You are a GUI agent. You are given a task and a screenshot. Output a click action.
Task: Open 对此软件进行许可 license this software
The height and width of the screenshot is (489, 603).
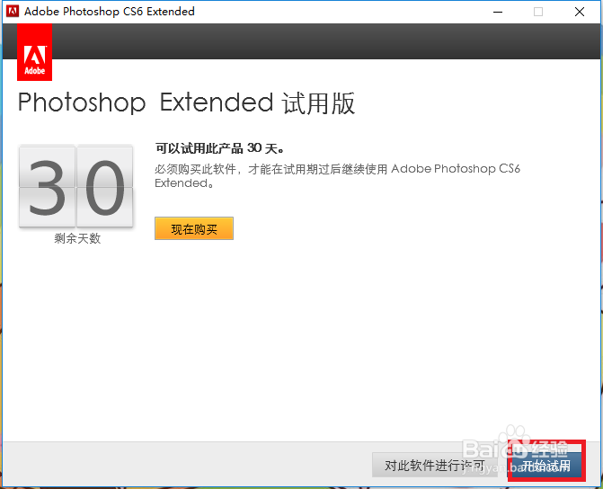pos(435,465)
